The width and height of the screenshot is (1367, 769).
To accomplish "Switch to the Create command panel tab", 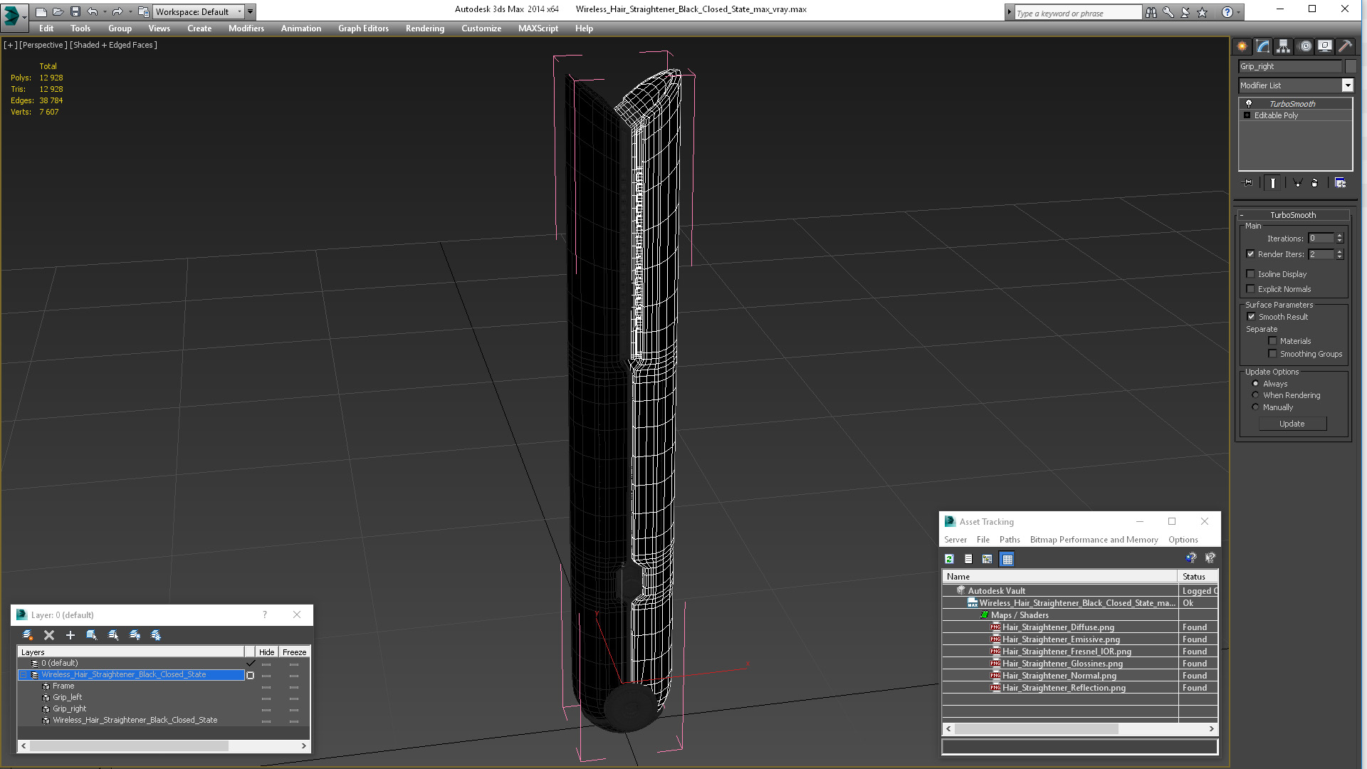I will pyautogui.click(x=1242, y=46).
